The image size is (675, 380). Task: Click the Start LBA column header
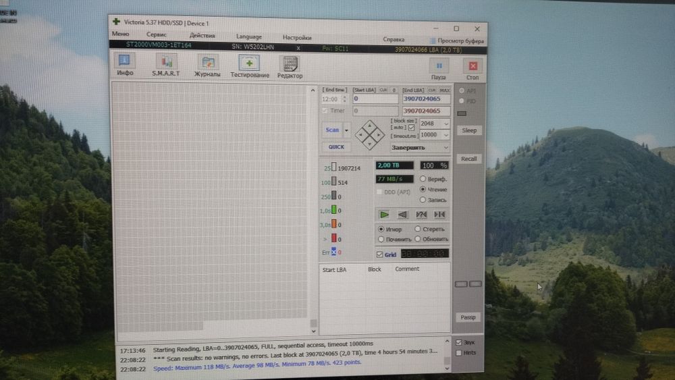(x=335, y=270)
